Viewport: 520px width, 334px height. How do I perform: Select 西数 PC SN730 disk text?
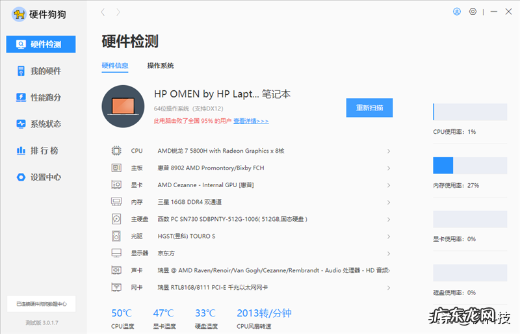click(233, 219)
